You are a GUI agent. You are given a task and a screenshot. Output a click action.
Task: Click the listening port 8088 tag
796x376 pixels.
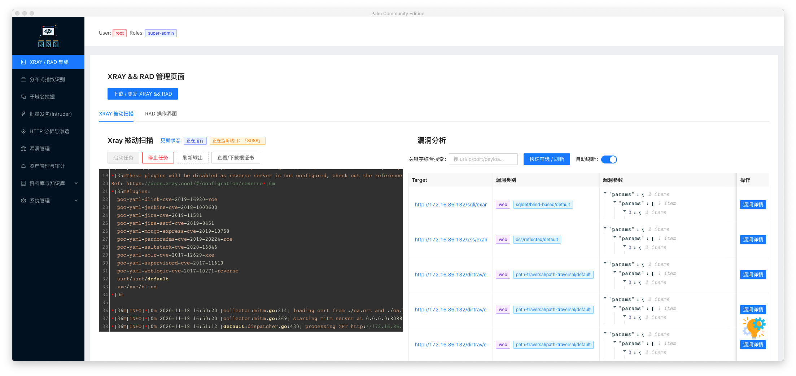pos(237,141)
